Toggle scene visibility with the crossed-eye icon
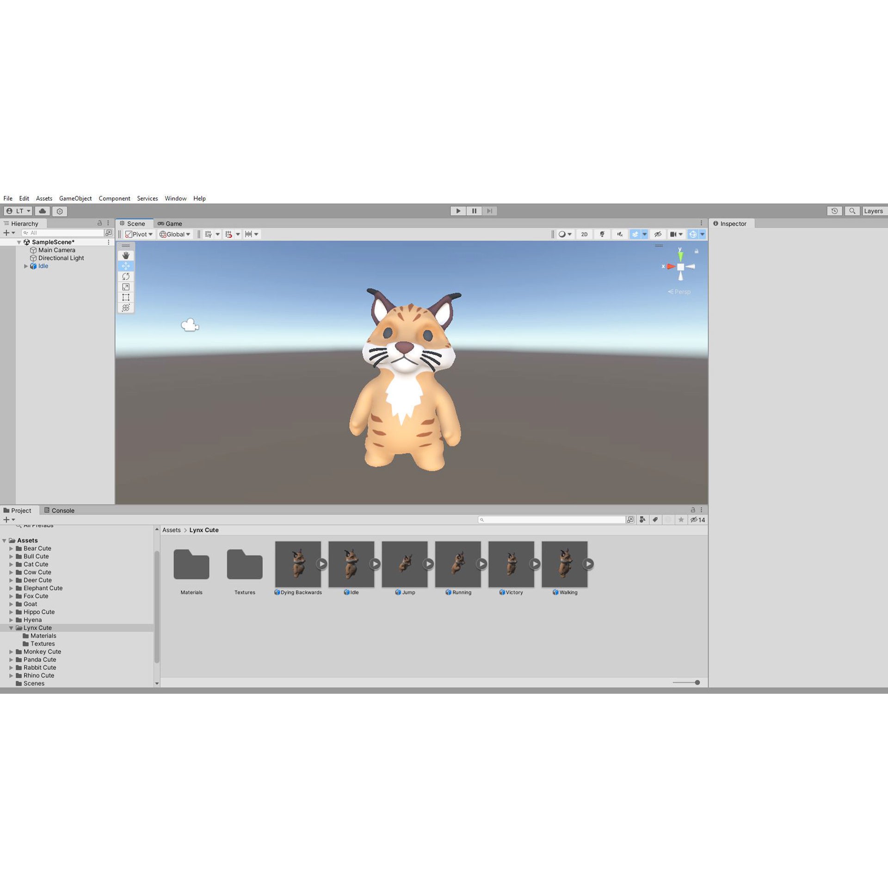Viewport: 888px width, 888px height. tap(658, 234)
